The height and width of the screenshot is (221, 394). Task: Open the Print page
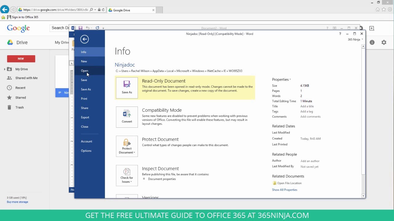click(90, 99)
